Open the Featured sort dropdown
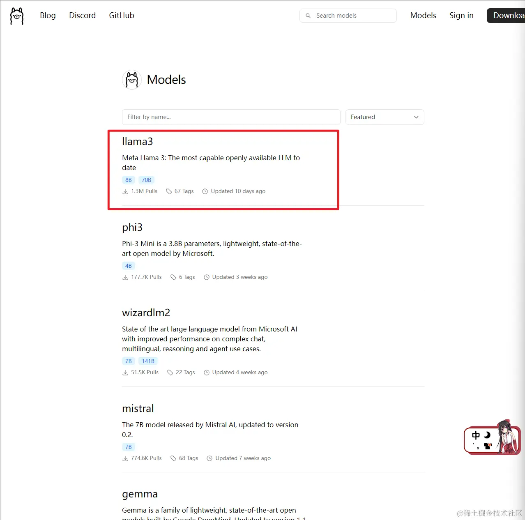 click(385, 117)
